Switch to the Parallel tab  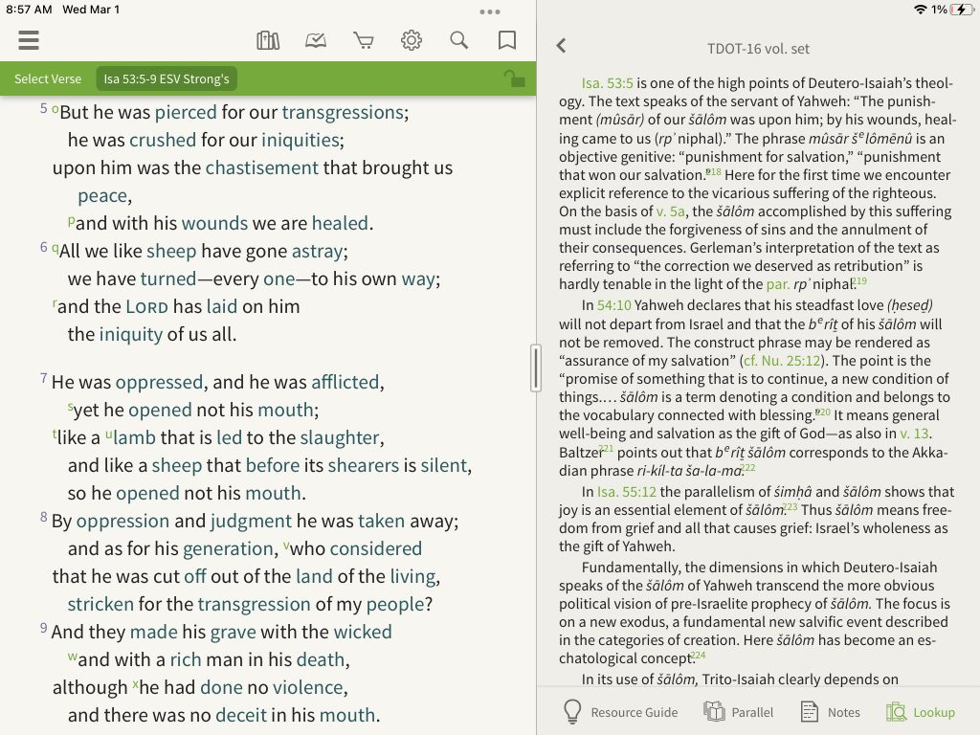click(x=738, y=712)
